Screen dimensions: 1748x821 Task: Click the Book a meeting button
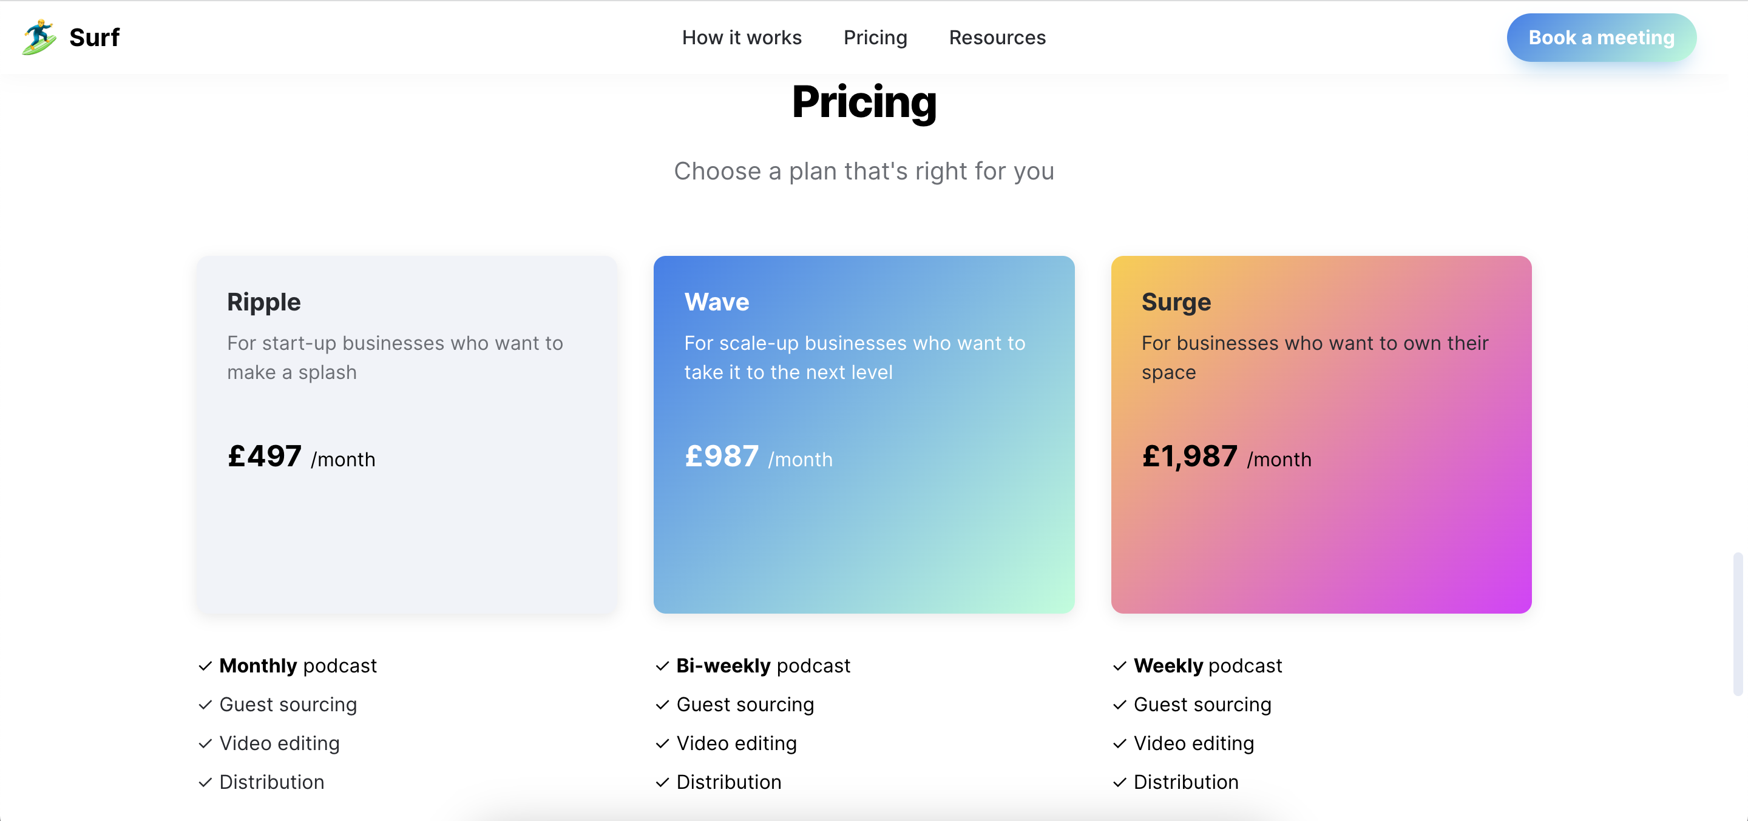tap(1601, 37)
